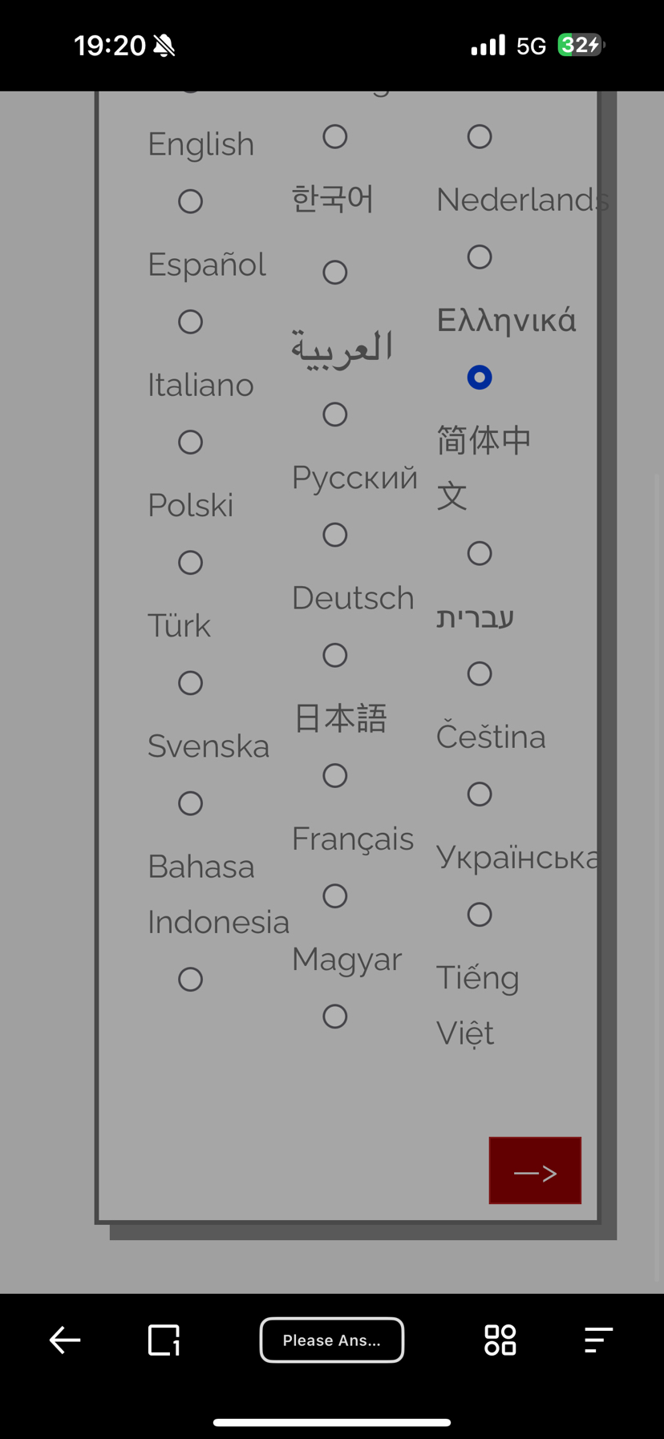
Task: Tap the browser back arrow
Action: [65, 1340]
